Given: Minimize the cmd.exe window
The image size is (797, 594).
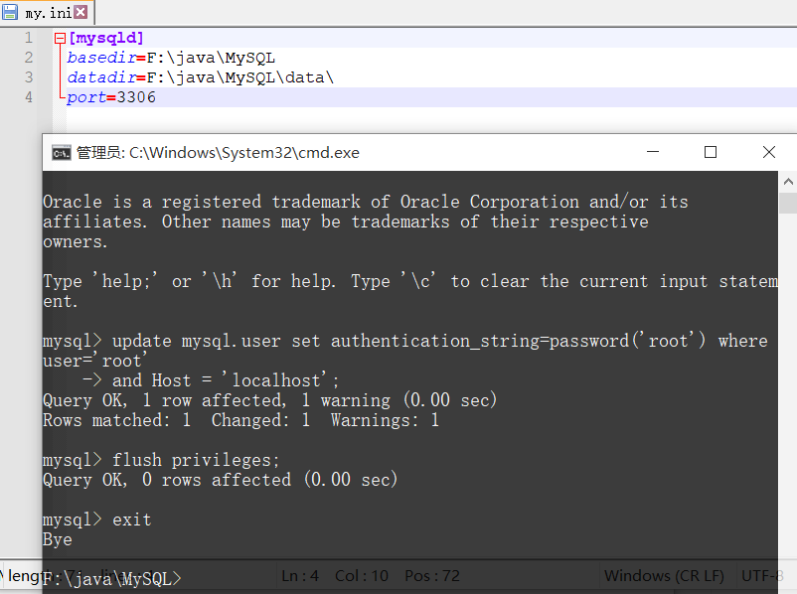Looking at the screenshot, I should (652, 152).
